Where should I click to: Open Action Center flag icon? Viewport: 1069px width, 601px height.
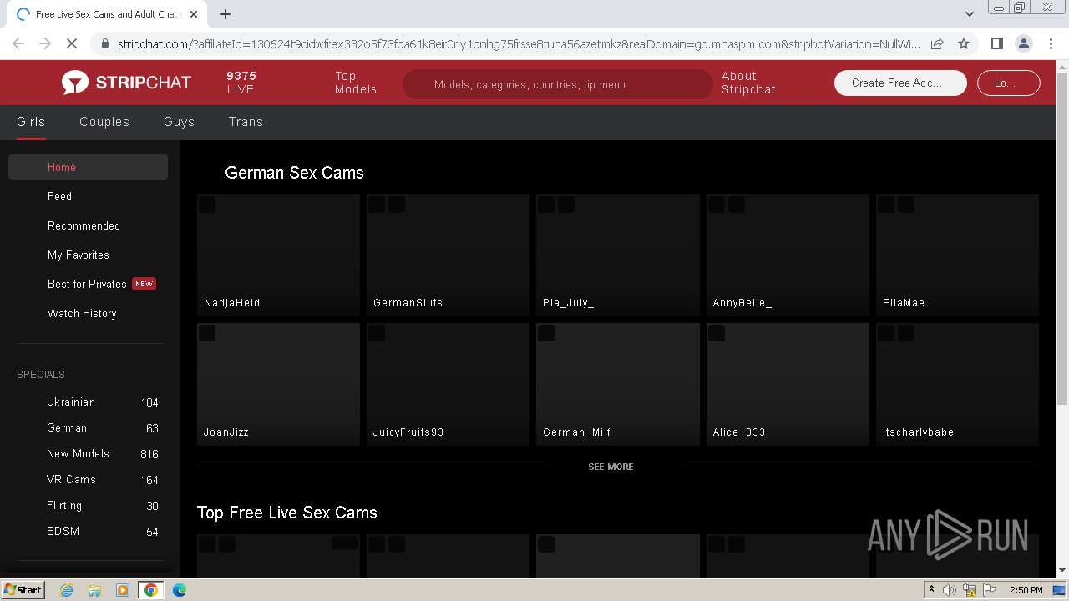point(988,590)
